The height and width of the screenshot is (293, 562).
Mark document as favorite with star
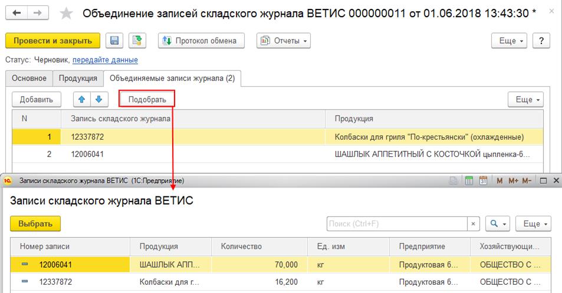67,13
